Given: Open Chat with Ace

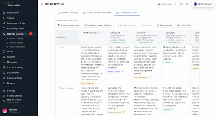Looking at the screenshot, I should [203, 4].
